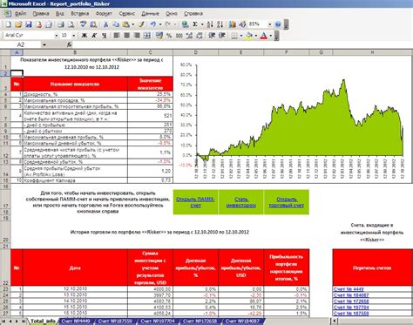Toggle underline formatting (Ч)

click(104, 36)
